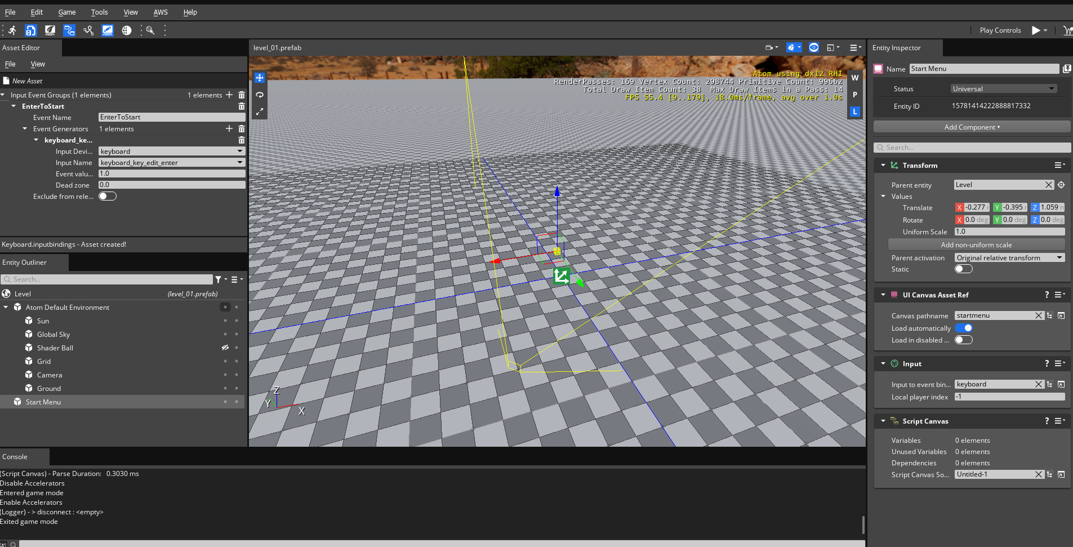
Task: Open the Status dropdown set to Universal
Action: click(1003, 88)
